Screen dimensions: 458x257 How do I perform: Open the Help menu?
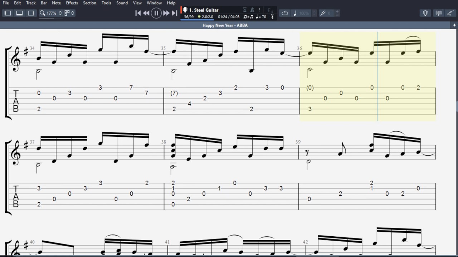pyautogui.click(x=171, y=3)
